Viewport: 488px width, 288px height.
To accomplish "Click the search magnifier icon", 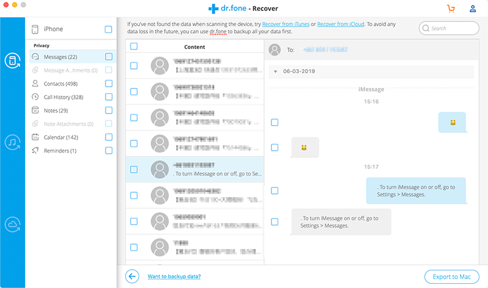I will tap(426, 28).
